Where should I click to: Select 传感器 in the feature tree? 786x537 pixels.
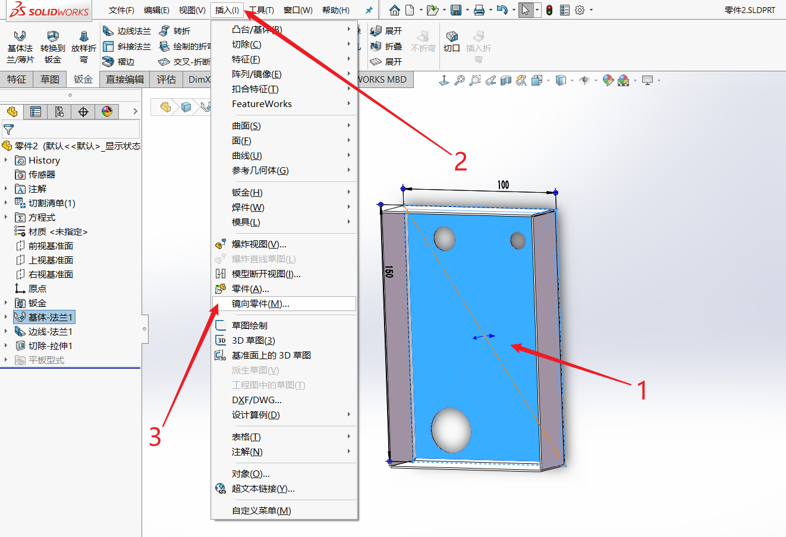(x=42, y=174)
